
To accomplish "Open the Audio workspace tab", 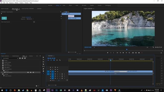I will [x=77, y=5].
